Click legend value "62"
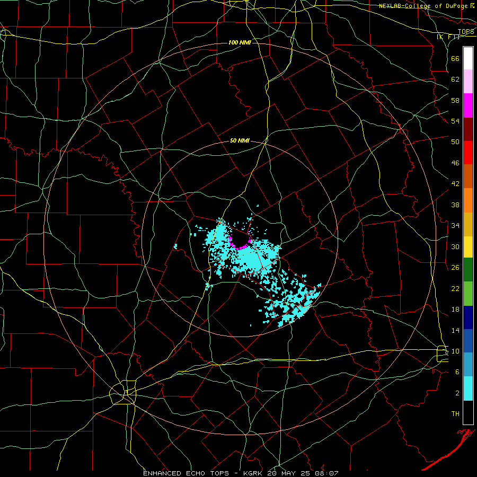Image resolution: width=477 pixels, height=477 pixels. (x=455, y=79)
